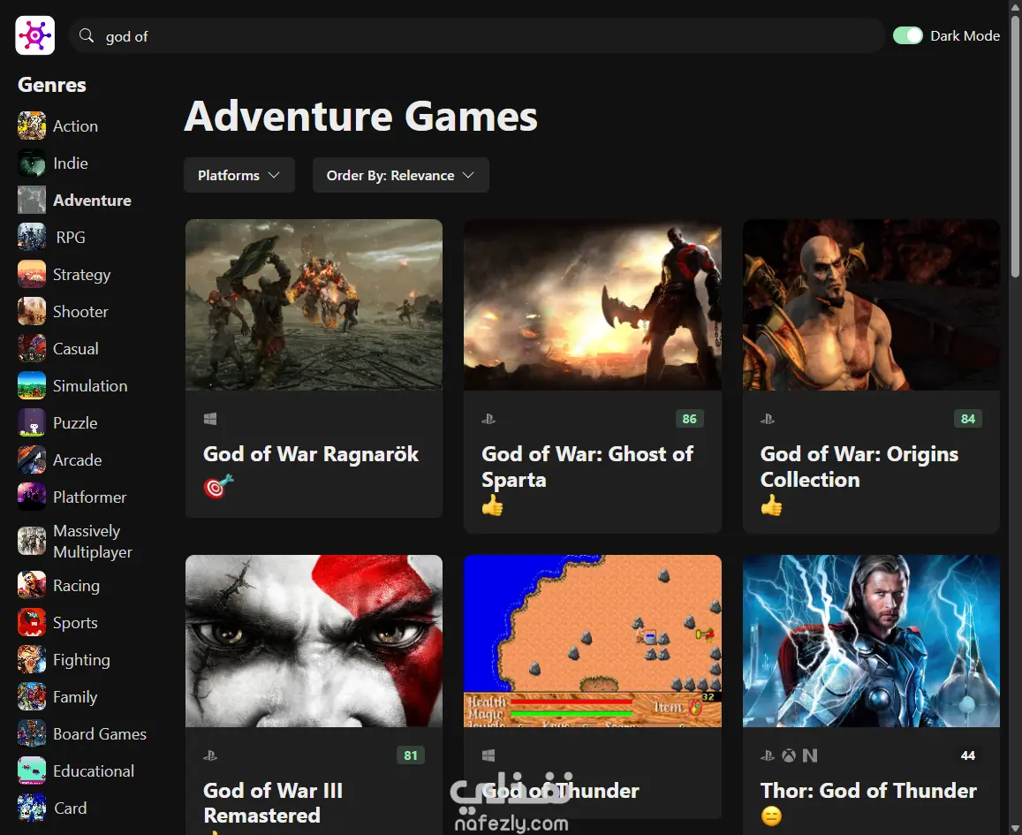Open the Order By: Relevance dropdown

coord(401,175)
